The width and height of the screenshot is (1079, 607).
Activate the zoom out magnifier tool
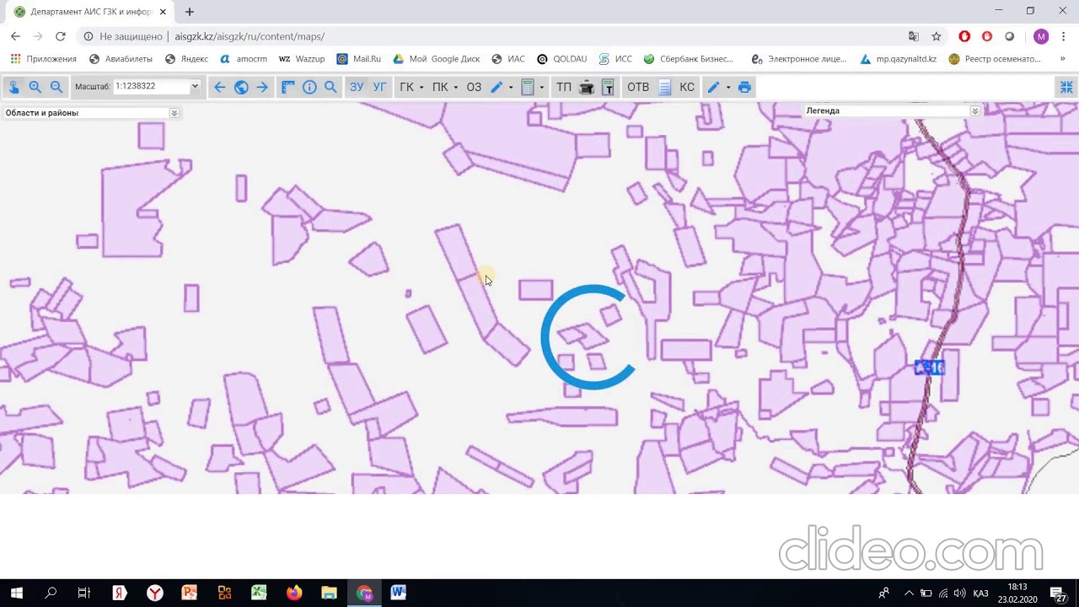56,87
